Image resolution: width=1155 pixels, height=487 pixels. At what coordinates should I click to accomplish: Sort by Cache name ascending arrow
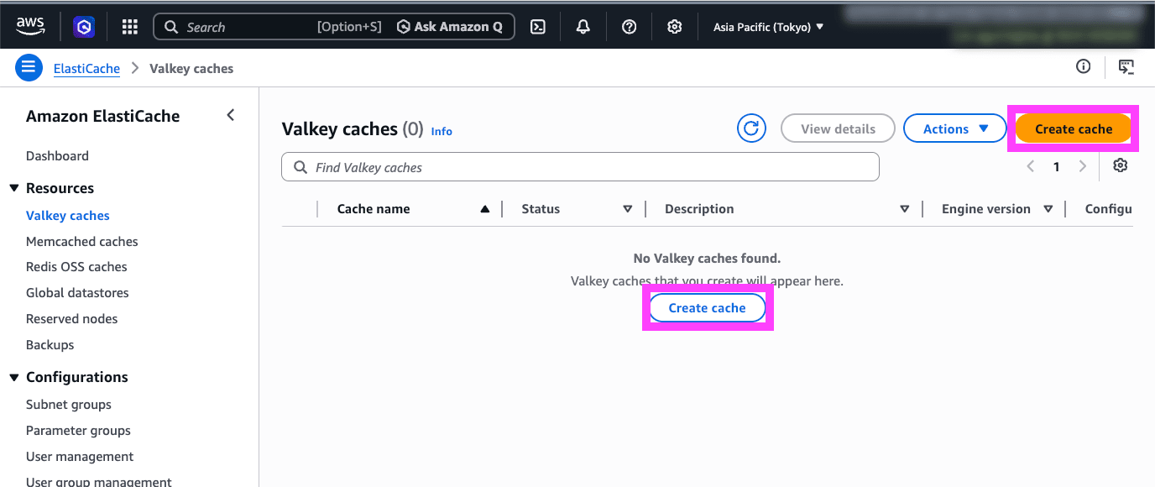484,209
